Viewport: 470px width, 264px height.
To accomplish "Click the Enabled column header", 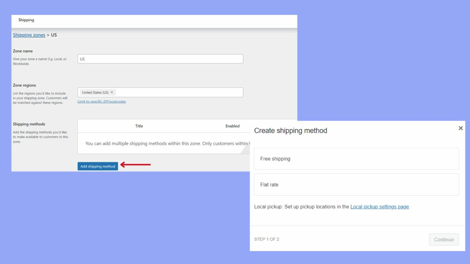I will 232,126.
